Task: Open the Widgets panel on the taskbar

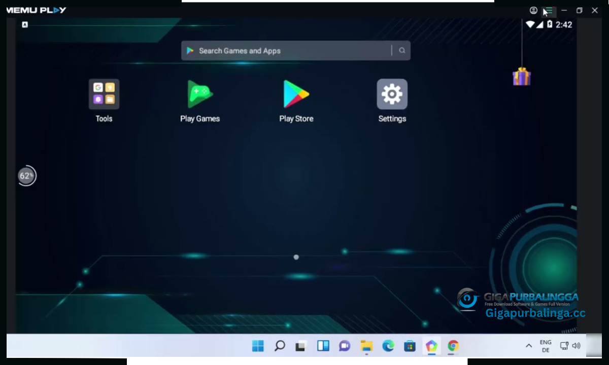Action: 323,346
